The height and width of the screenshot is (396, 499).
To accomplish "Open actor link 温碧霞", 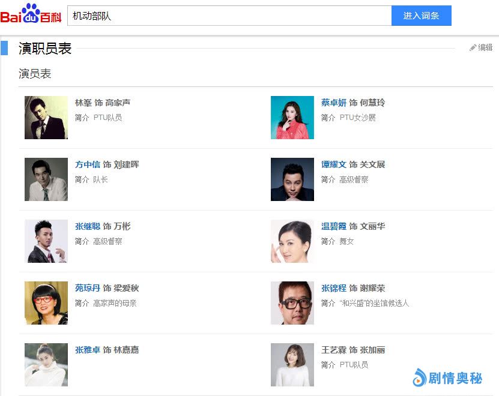I will [333, 226].
